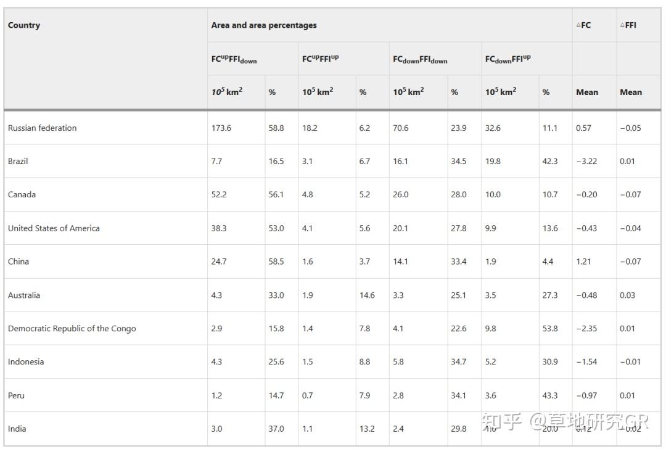666x449 pixels.
Task: Click the △FC column header
Action: click(583, 25)
